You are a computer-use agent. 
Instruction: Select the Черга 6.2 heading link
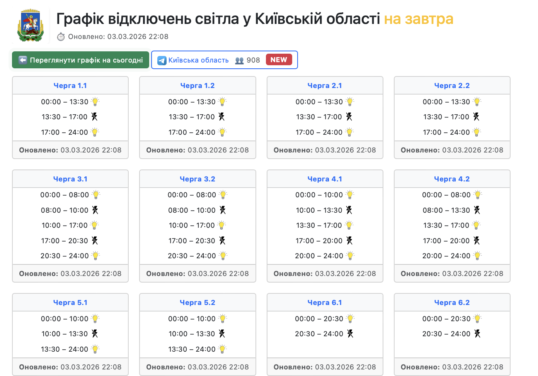point(452,303)
